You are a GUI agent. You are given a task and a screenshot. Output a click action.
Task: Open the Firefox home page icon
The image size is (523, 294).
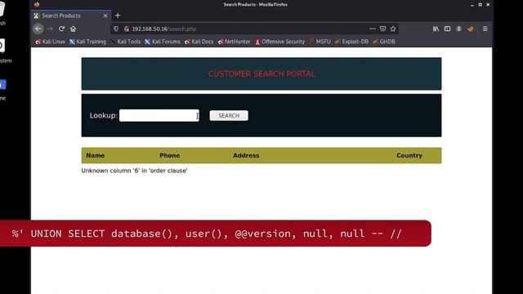click(73, 29)
